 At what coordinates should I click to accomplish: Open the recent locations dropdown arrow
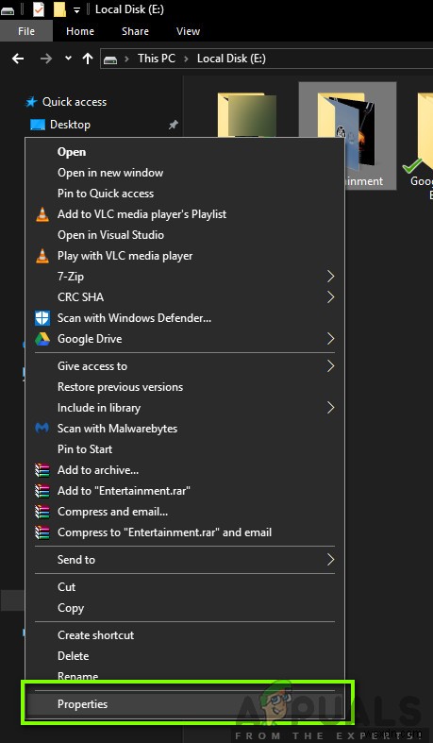point(68,59)
